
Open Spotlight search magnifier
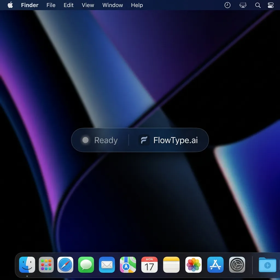click(258, 5)
